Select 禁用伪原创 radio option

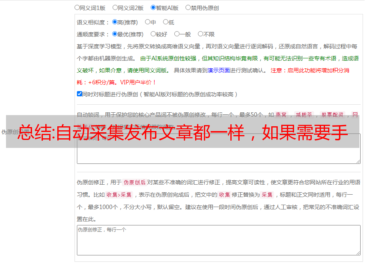coord(188,8)
